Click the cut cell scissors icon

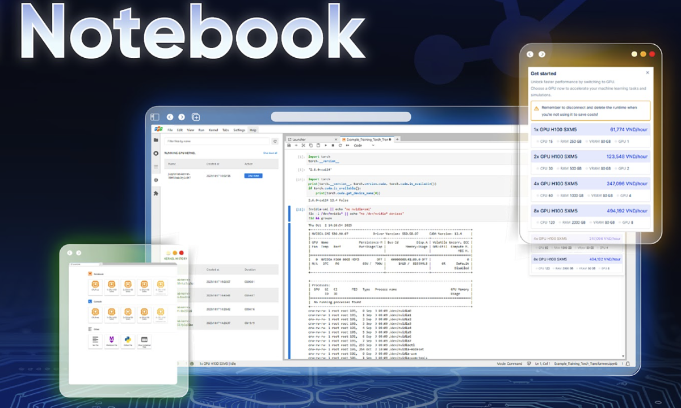pyautogui.click(x=303, y=146)
